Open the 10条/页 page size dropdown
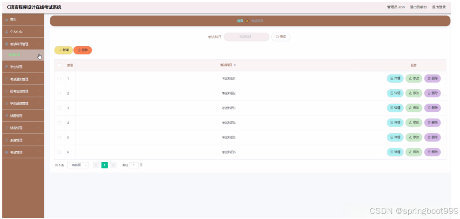Screen dimensions: 460x219 click(x=78, y=165)
